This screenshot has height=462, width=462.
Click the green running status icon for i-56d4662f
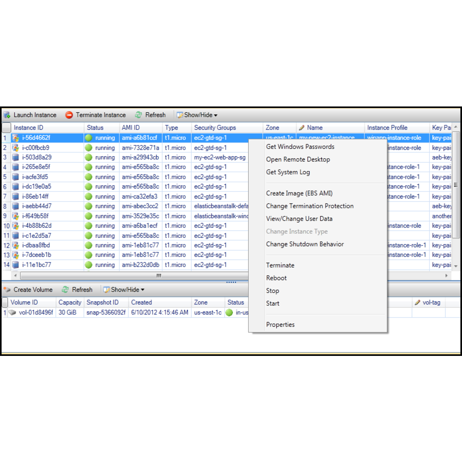[x=89, y=138]
